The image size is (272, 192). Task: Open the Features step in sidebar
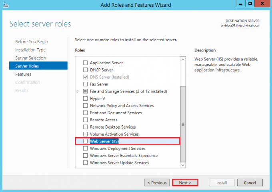(23, 74)
